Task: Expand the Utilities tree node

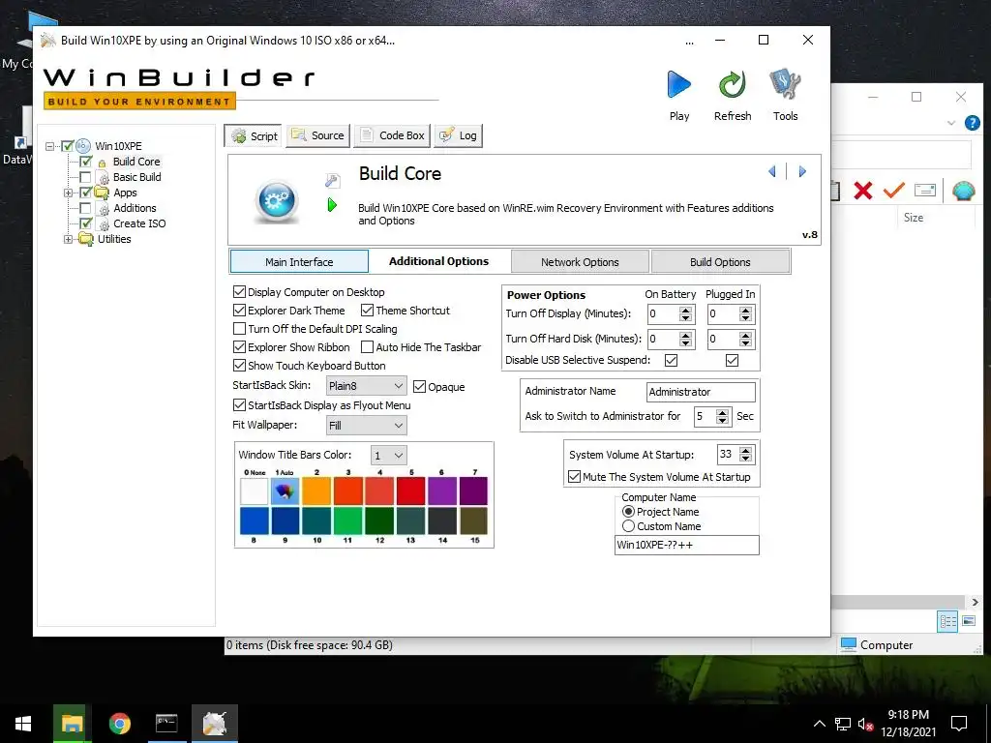Action: coord(68,239)
